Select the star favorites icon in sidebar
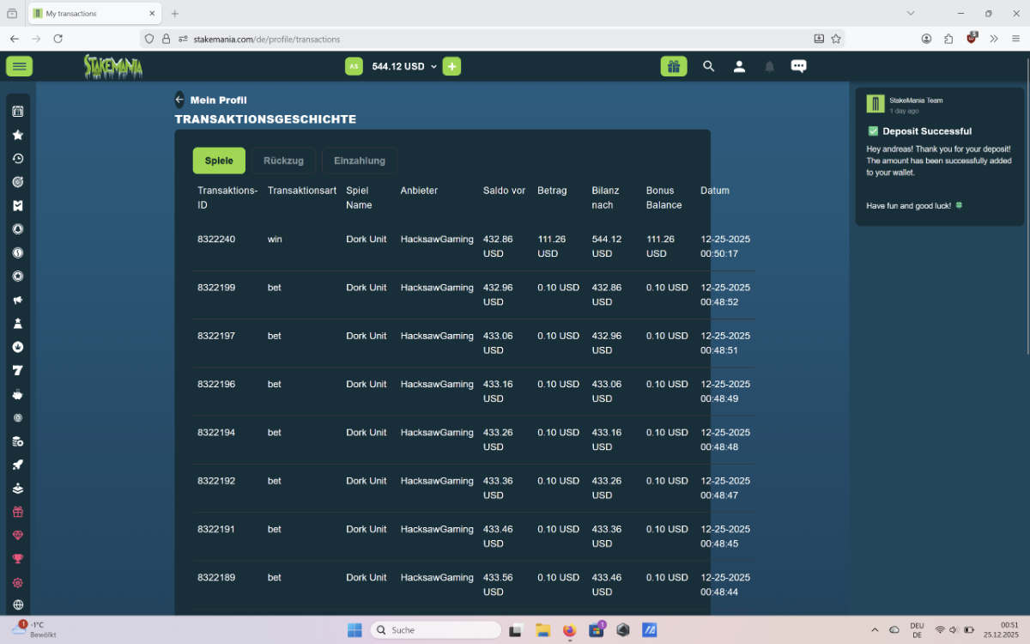 pos(18,135)
